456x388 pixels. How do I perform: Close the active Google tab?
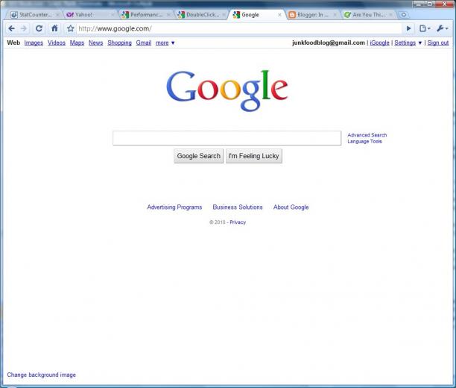click(x=279, y=15)
